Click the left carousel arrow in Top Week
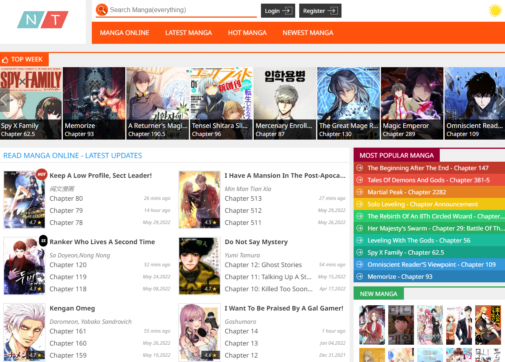Image resolution: width=505 pixels, height=362 pixels. [x=4, y=100]
